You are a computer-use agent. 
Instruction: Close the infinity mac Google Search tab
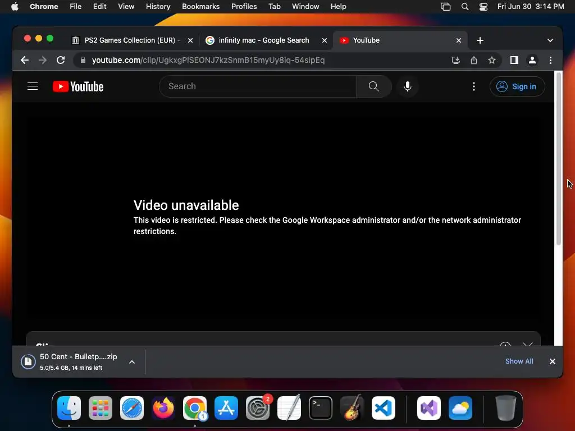coord(325,40)
